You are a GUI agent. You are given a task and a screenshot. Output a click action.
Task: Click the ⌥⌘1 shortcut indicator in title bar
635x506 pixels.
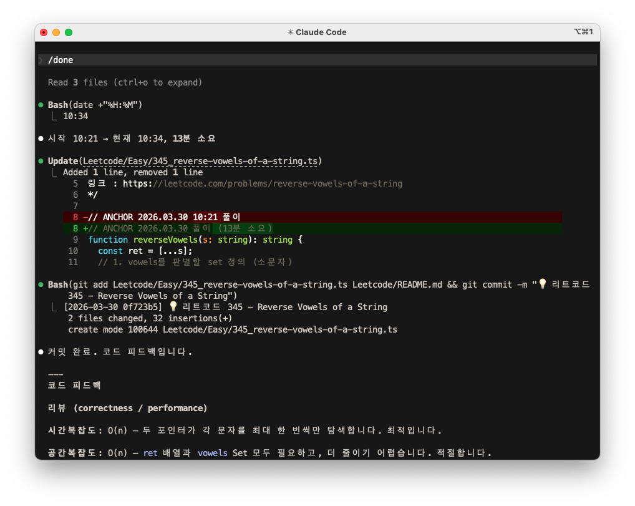click(582, 32)
